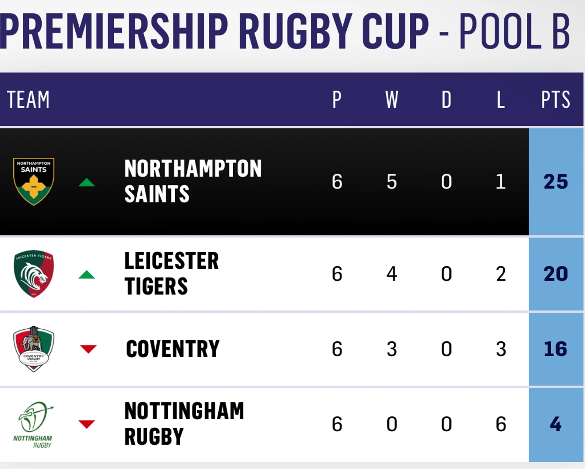Click green up arrow beside Northampton Saints
This screenshot has width=585, height=469.
click(87, 183)
